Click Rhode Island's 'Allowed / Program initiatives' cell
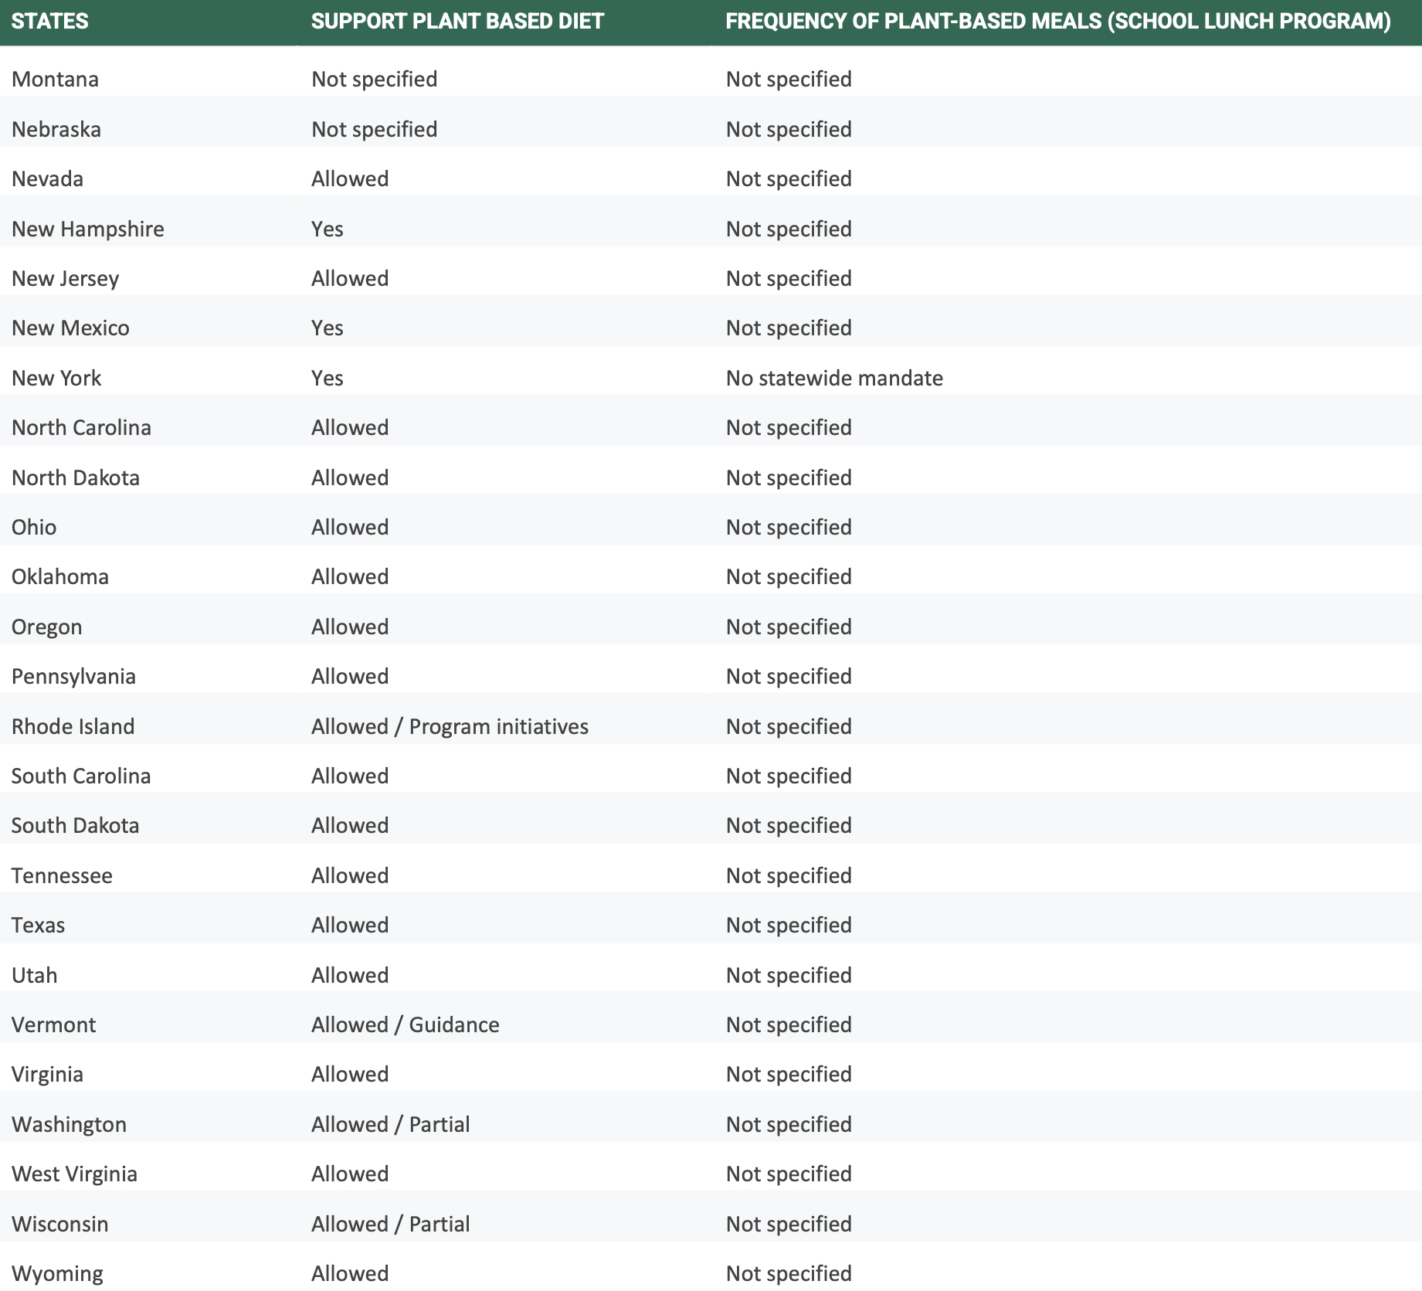Image resolution: width=1422 pixels, height=1291 pixels. [x=450, y=727]
